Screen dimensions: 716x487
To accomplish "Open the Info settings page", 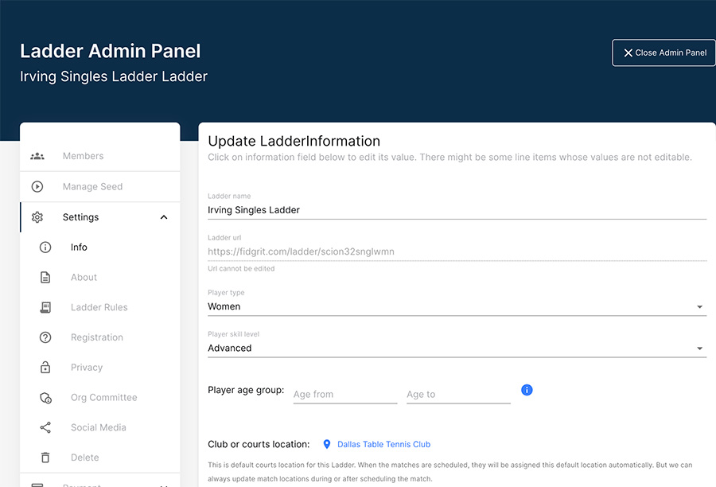I will click(x=79, y=247).
